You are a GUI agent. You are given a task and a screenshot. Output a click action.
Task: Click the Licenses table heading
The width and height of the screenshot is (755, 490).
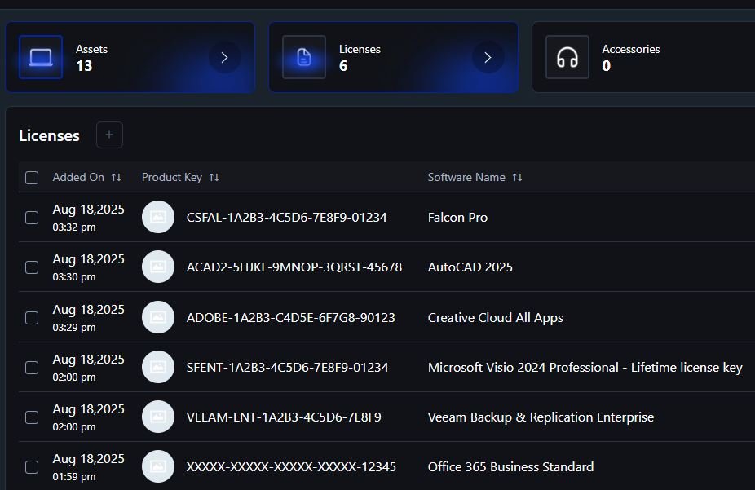click(x=49, y=135)
